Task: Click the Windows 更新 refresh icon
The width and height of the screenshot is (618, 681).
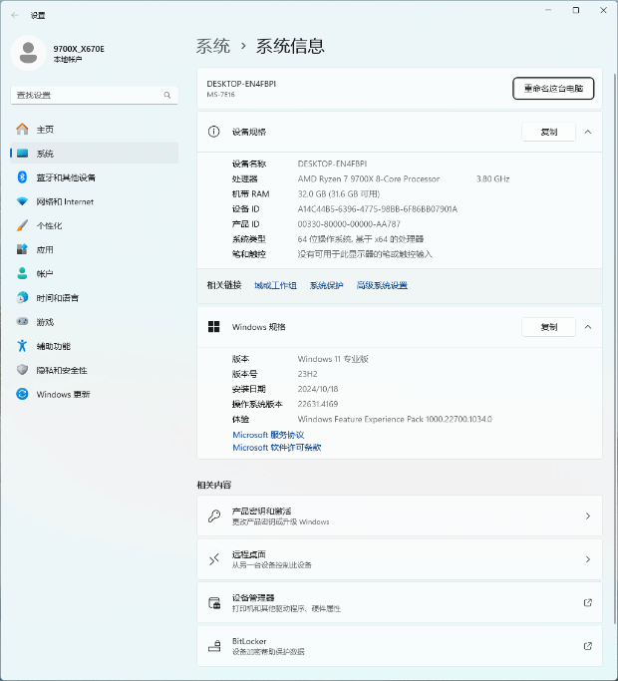Action: point(22,394)
